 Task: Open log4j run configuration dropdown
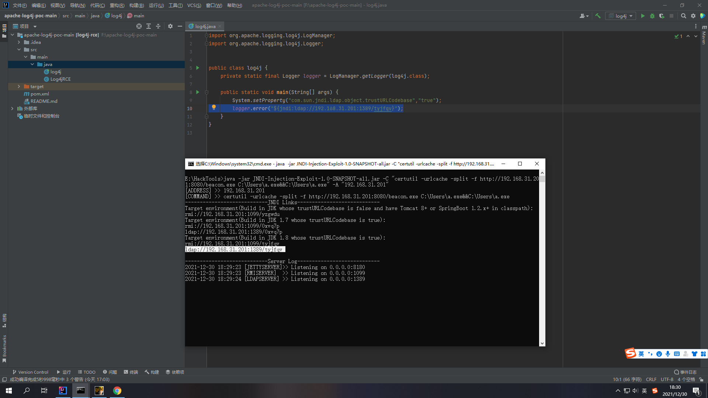[621, 16]
